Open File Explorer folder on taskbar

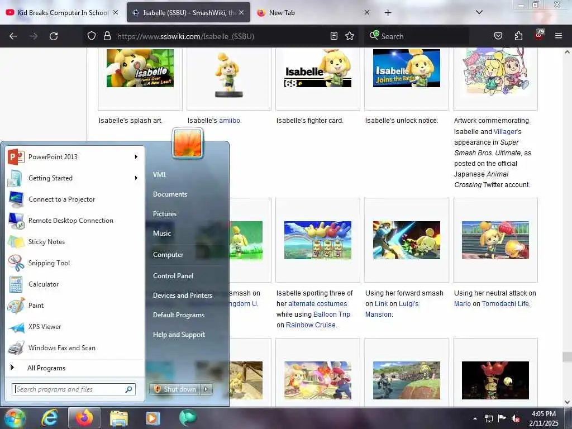coord(119,418)
